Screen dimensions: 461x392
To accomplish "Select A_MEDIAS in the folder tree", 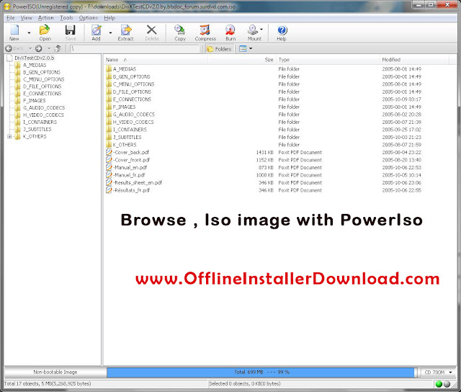I will [35, 65].
